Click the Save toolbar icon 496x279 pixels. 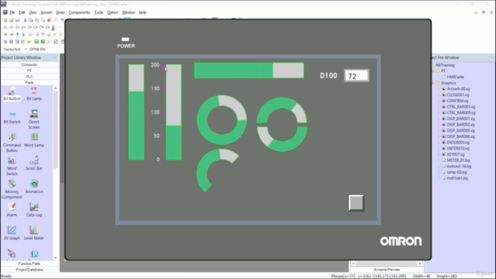click(x=17, y=20)
